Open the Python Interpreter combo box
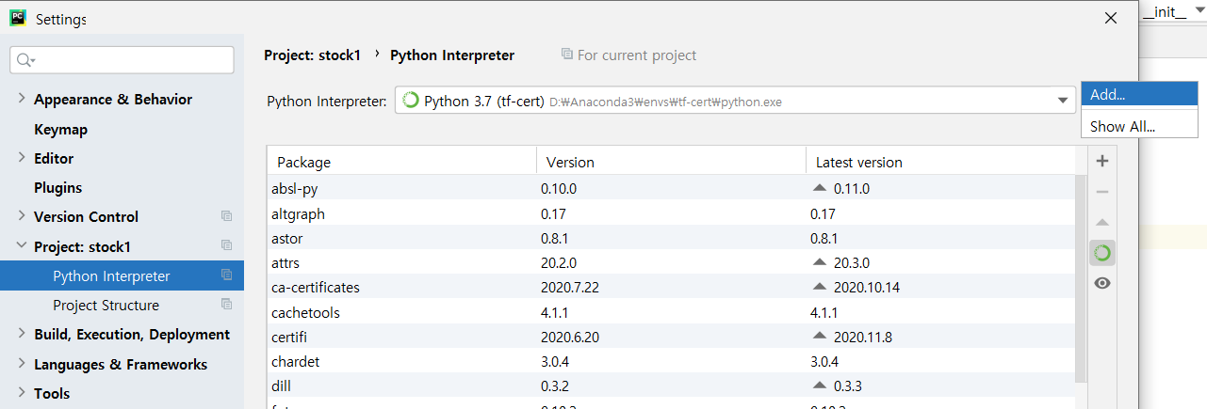 click(x=735, y=101)
